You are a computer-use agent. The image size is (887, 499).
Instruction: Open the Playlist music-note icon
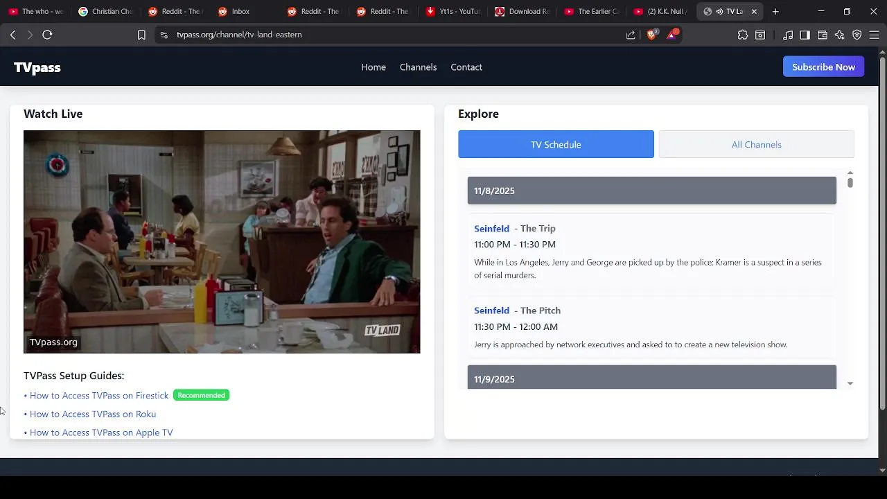pos(788,35)
